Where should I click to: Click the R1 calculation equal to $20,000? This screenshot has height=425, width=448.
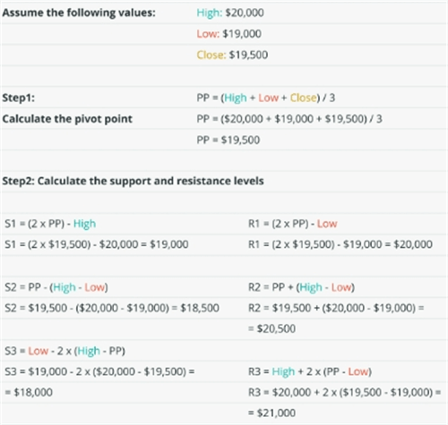pos(340,244)
